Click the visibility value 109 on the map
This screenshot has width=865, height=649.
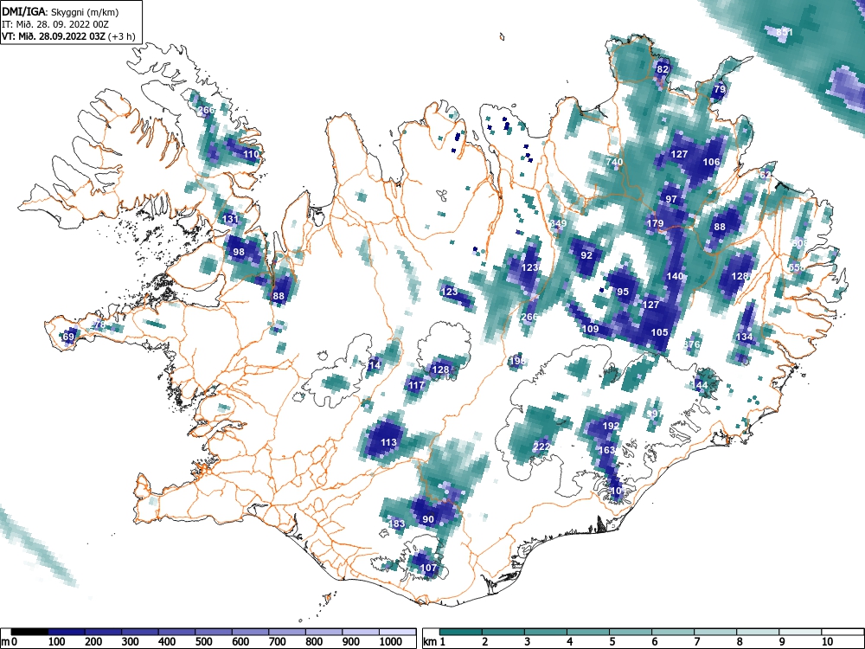click(x=590, y=329)
